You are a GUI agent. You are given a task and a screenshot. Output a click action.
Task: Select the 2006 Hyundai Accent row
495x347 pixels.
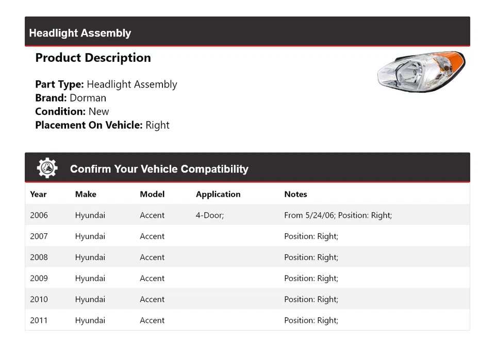click(247, 215)
